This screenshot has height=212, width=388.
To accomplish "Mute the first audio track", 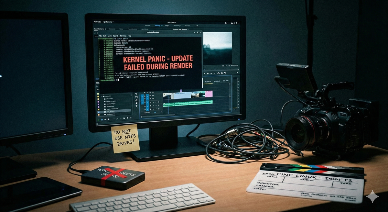I will pyautogui.click(x=153, y=102).
